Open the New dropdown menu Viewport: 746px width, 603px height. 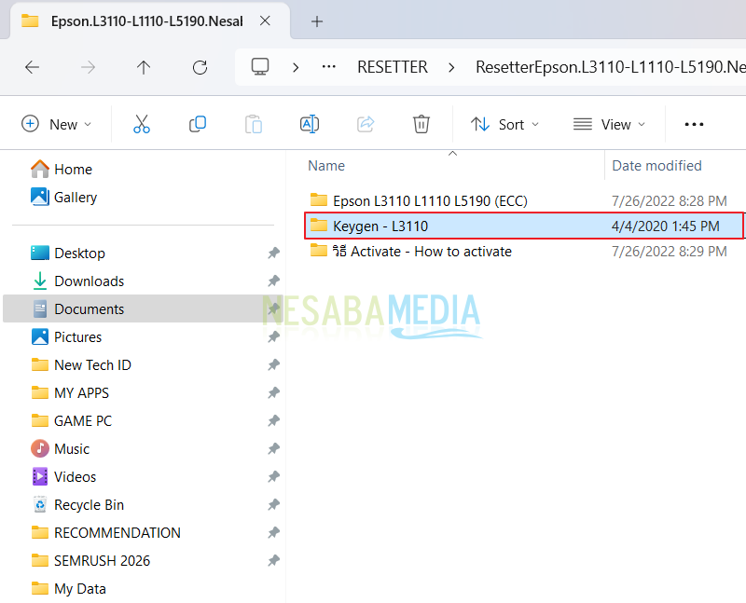pyautogui.click(x=57, y=124)
